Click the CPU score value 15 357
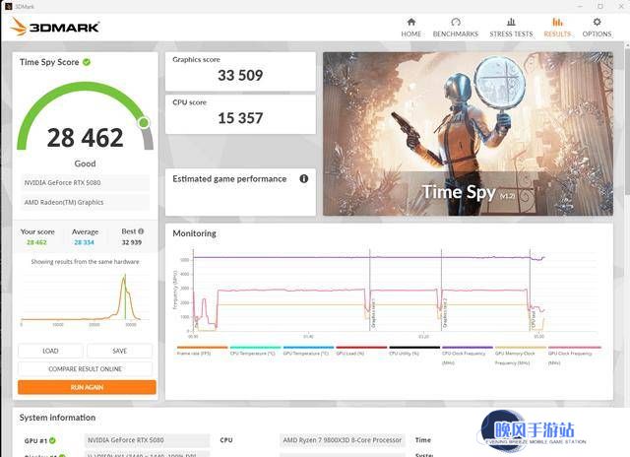 pyautogui.click(x=240, y=118)
